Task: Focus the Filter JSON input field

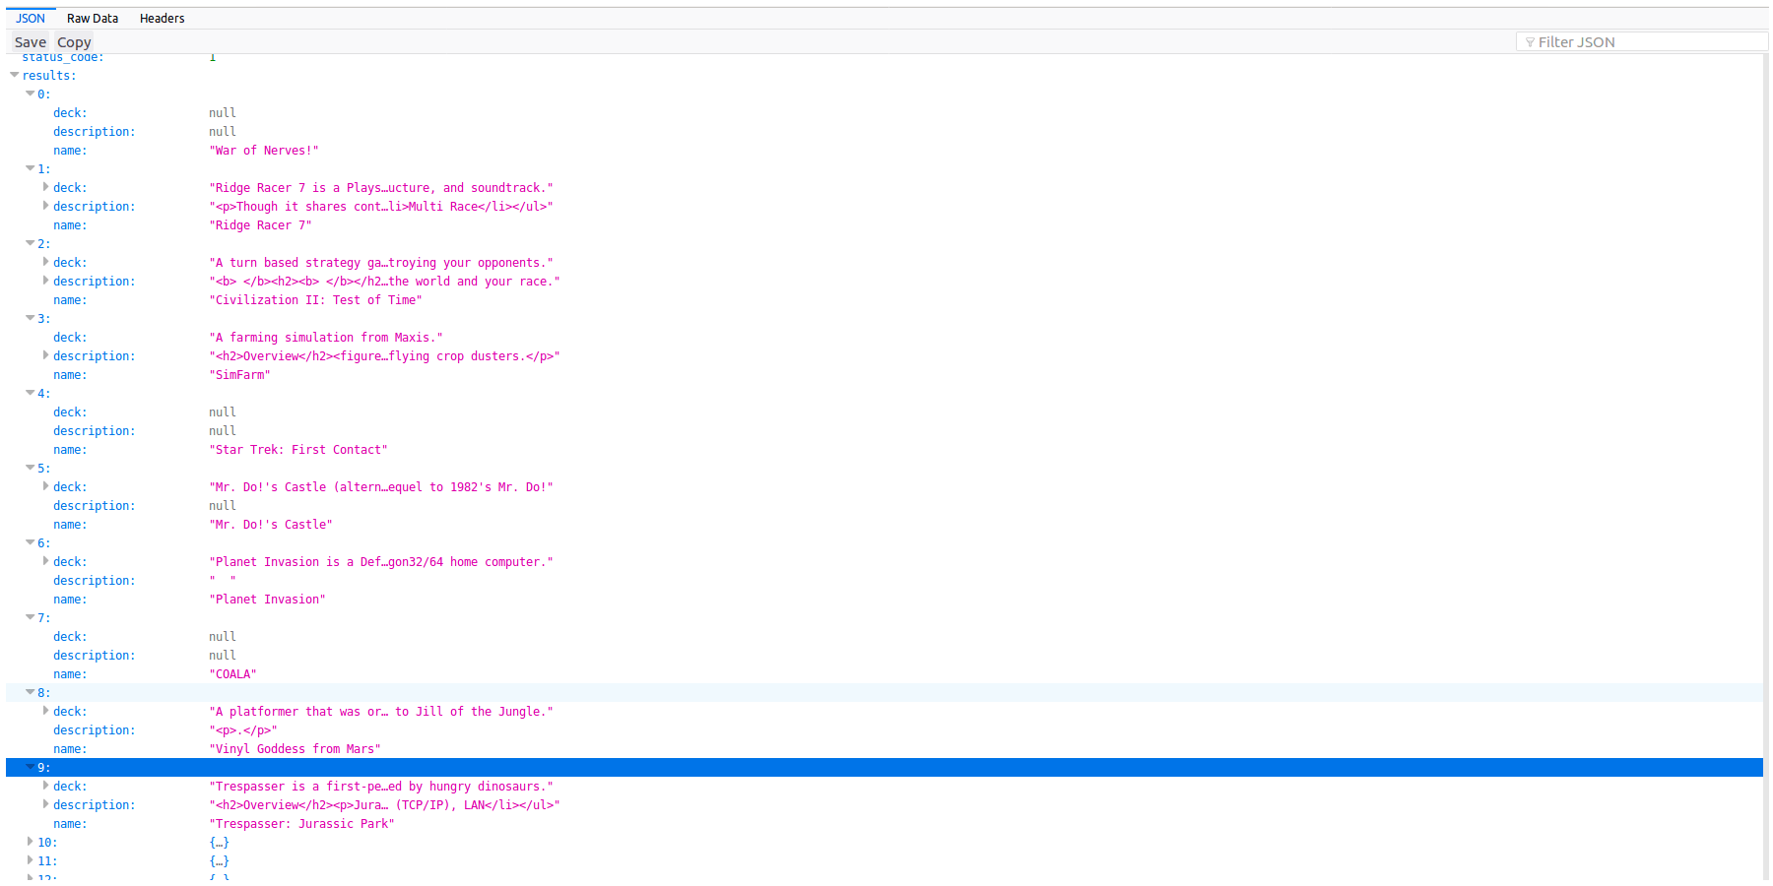Action: coord(1642,42)
